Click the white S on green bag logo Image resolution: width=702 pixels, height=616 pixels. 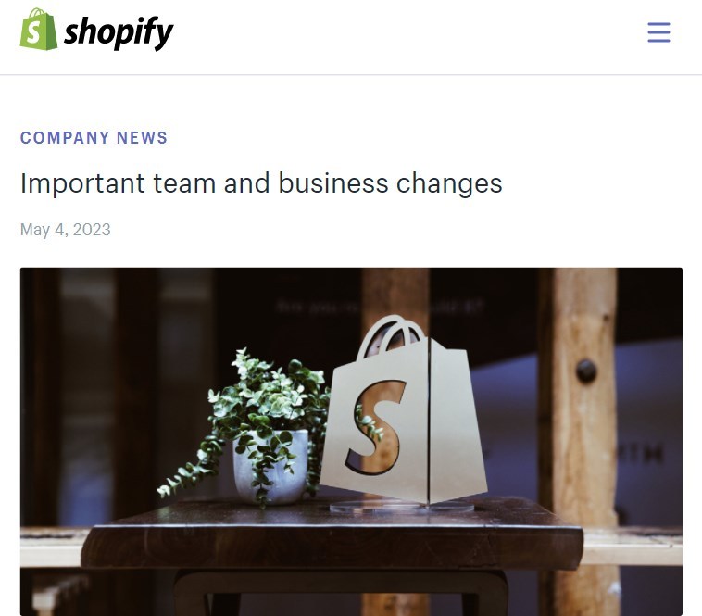[33, 32]
